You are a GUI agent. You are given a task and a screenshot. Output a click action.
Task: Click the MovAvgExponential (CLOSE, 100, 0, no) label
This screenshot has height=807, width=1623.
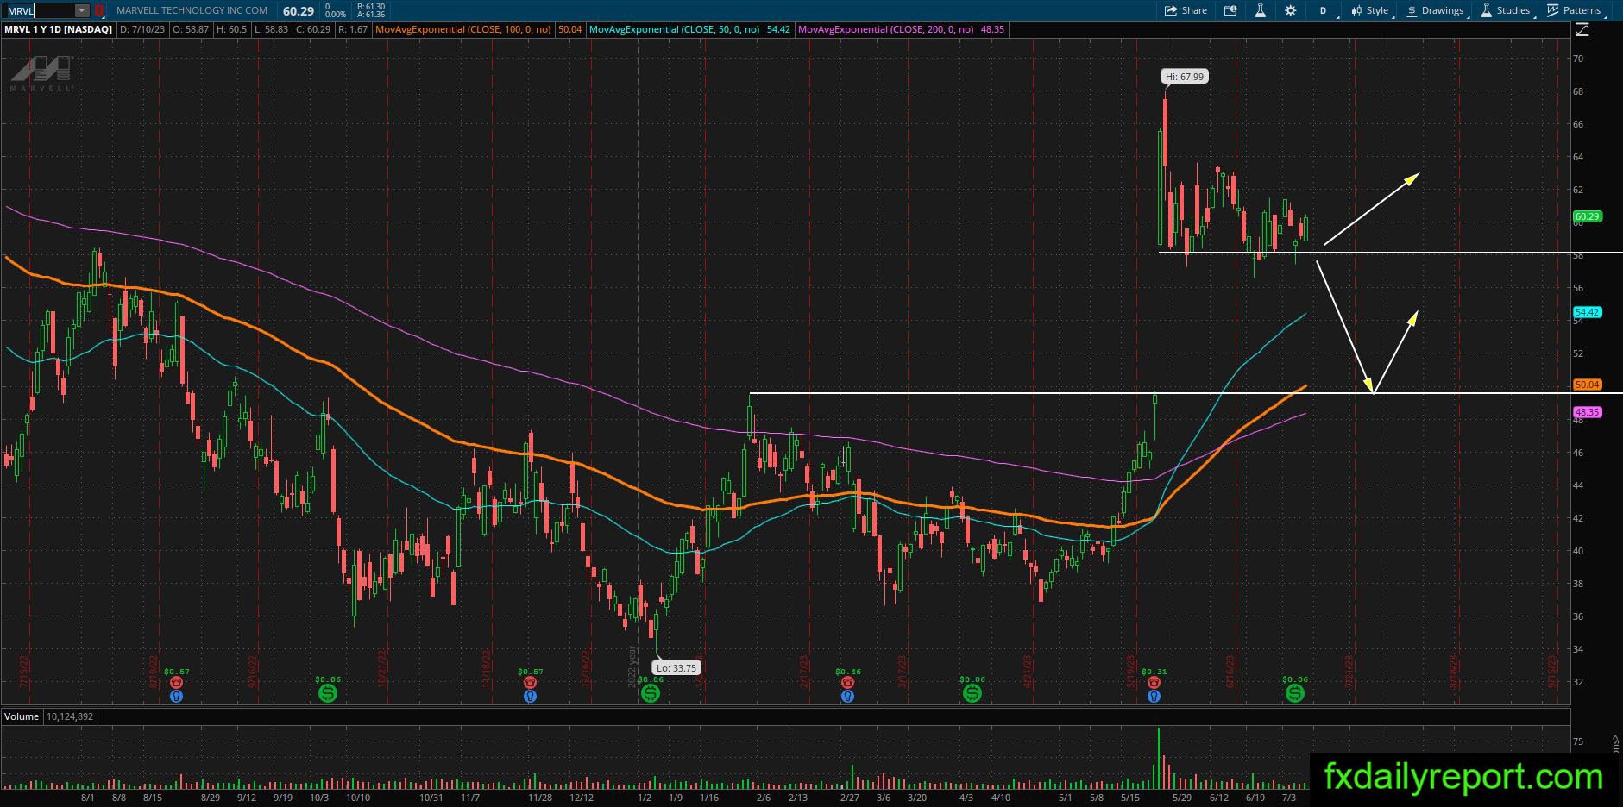[x=464, y=29]
